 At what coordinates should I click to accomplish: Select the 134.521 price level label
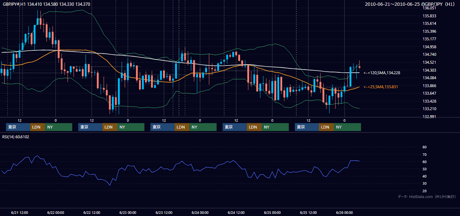pos(430,62)
